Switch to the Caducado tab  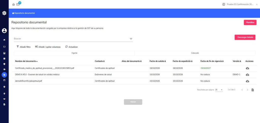coord(195,53)
